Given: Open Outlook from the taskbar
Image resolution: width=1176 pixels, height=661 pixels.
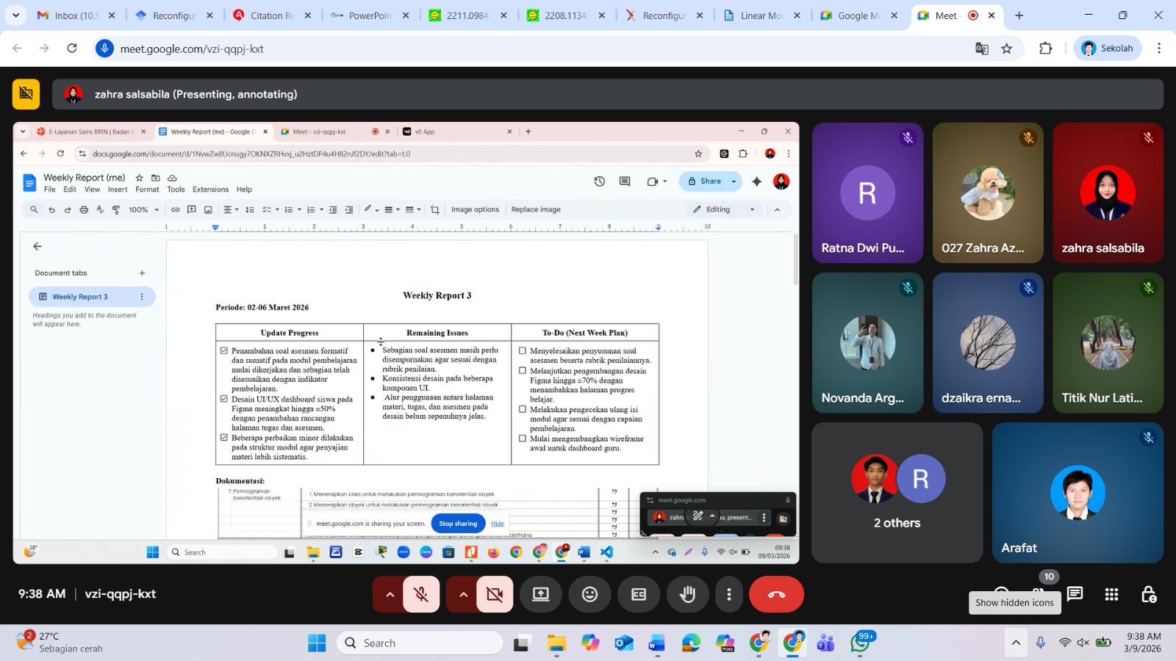Looking at the screenshot, I should coord(624,643).
